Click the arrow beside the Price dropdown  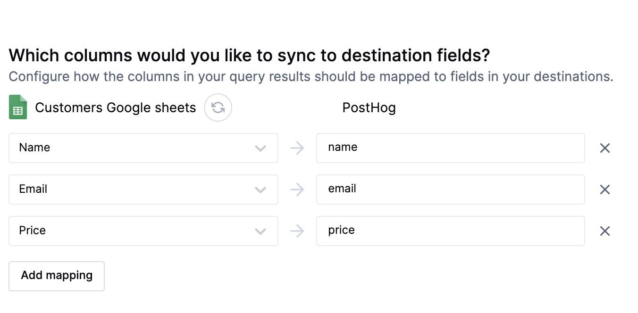[x=297, y=231]
